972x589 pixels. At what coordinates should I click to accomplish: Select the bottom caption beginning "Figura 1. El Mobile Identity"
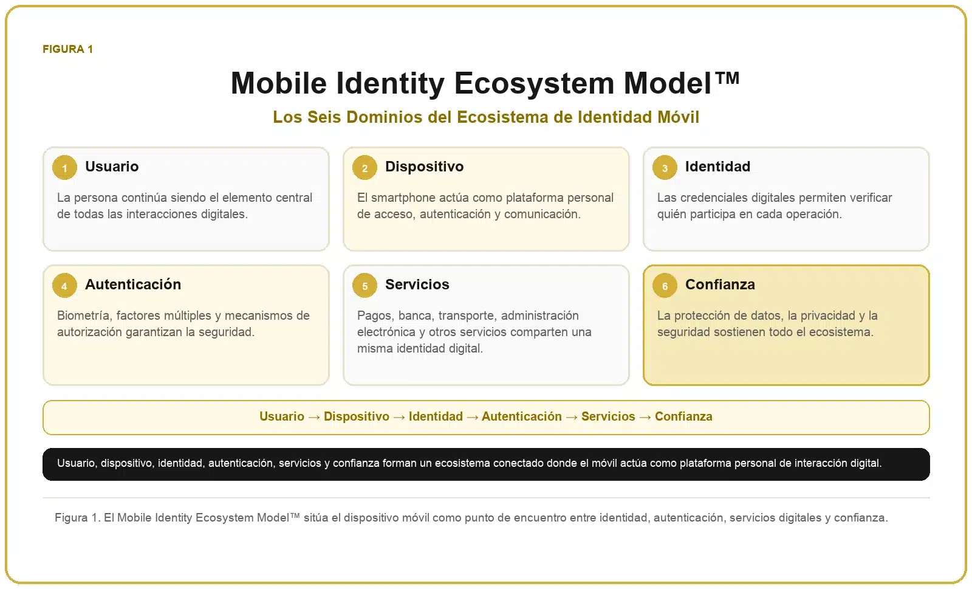tap(471, 518)
